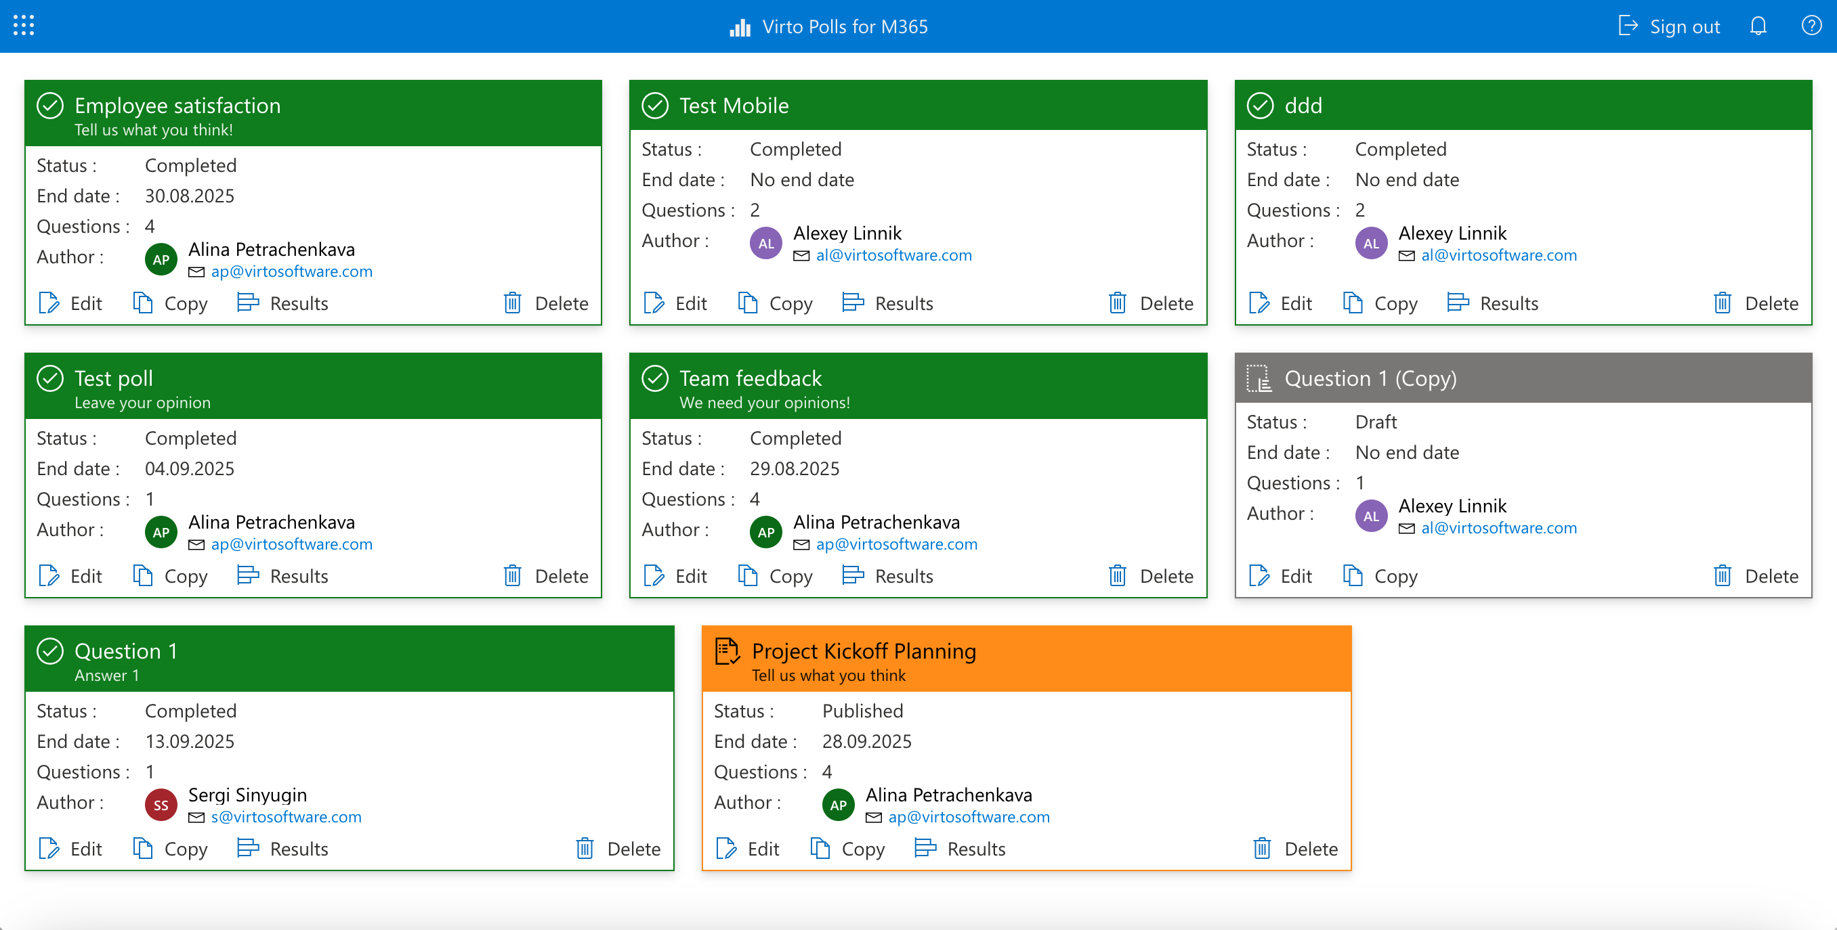Click ap@virtosoftware.com link in Employee satisfaction

point(291,271)
